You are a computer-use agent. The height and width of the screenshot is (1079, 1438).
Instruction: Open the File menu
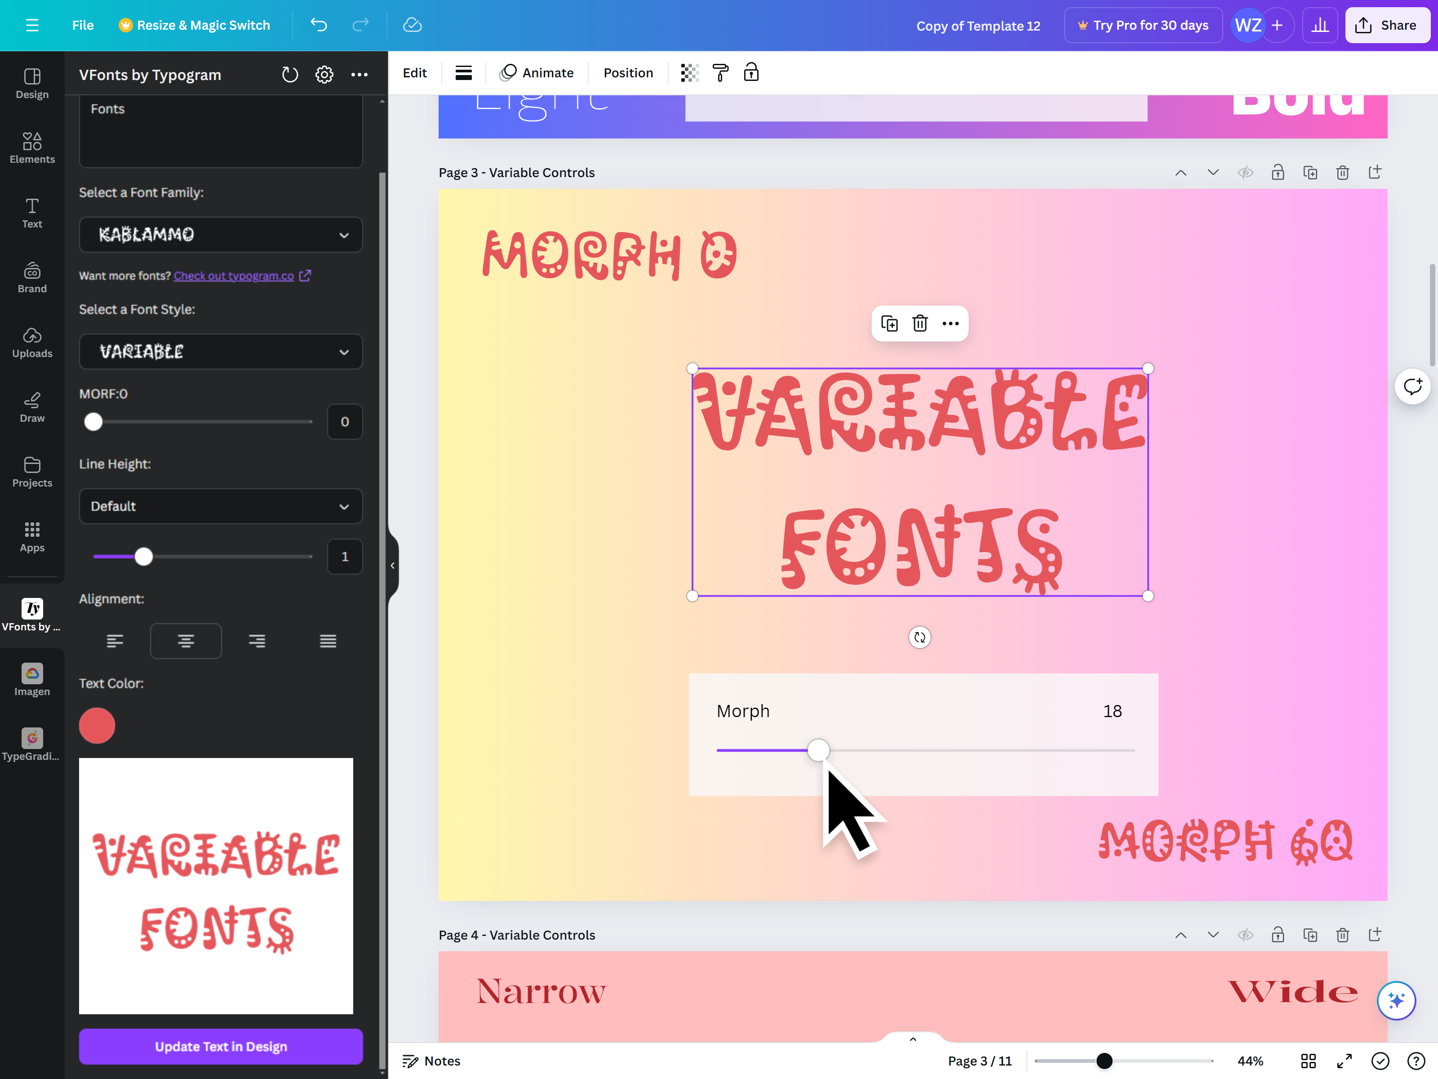tap(83, 25)
